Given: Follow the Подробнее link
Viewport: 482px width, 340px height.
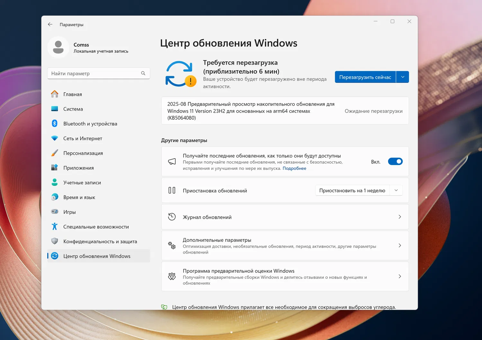Looking at the screenshot, I should click(294, 168).
